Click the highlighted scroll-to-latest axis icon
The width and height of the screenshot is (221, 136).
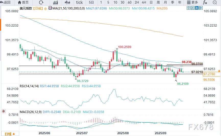tap(197, 8)
